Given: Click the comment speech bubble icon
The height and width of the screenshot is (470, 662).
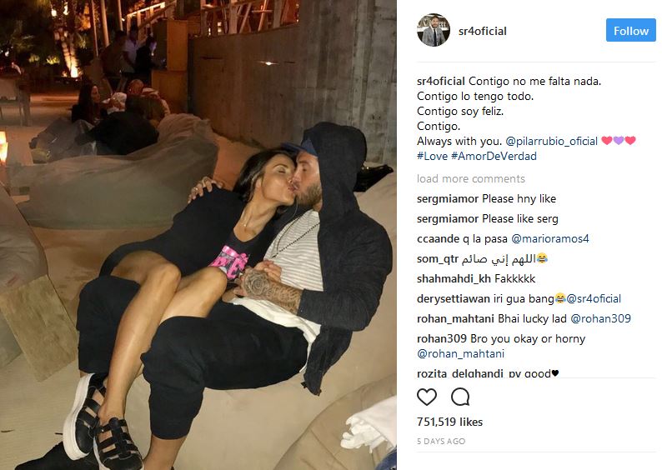Looking at the screenshot, I should (459, 397).
